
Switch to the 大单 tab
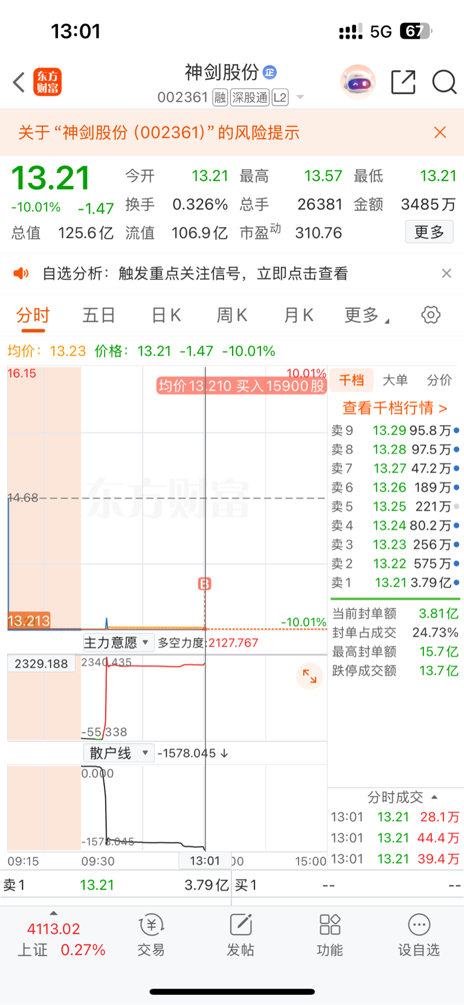[395, 380]
